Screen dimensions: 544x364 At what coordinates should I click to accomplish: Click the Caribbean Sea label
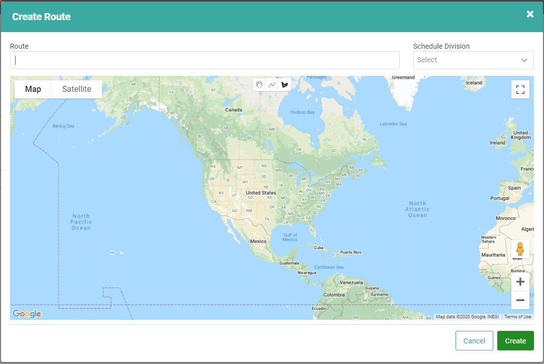click(x=328, y=267)
